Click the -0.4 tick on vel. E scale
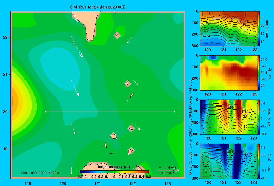Viewport: 274px width, 186px height. [264, 178]
